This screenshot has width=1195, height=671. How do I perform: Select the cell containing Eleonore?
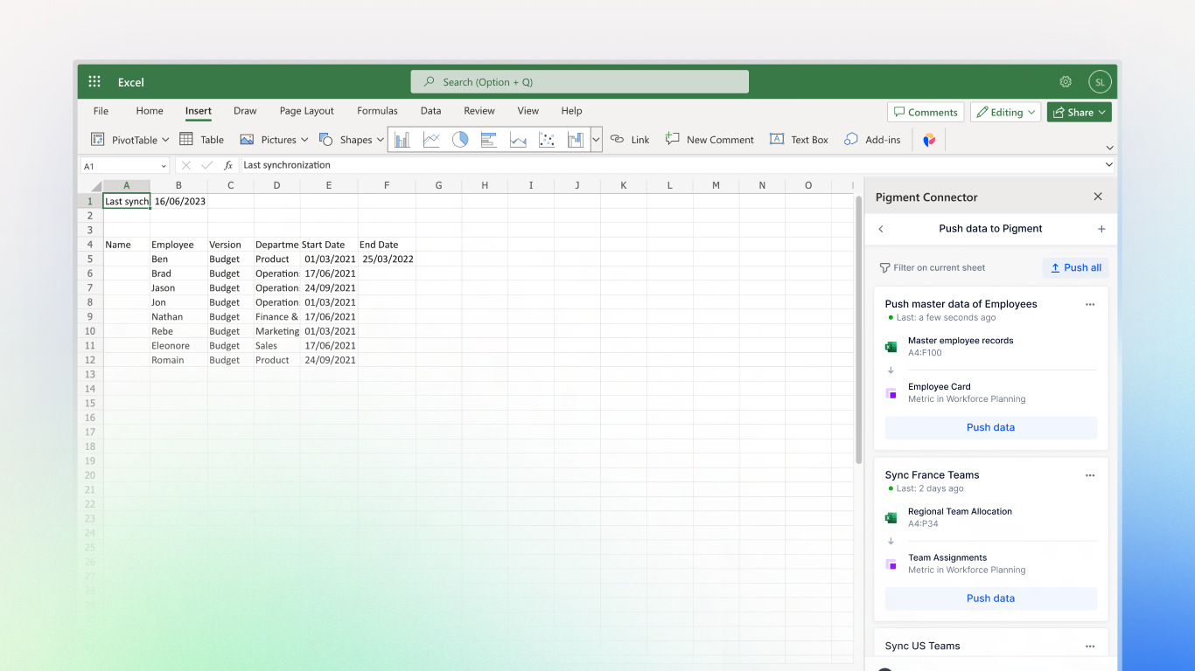pos(179,346)
